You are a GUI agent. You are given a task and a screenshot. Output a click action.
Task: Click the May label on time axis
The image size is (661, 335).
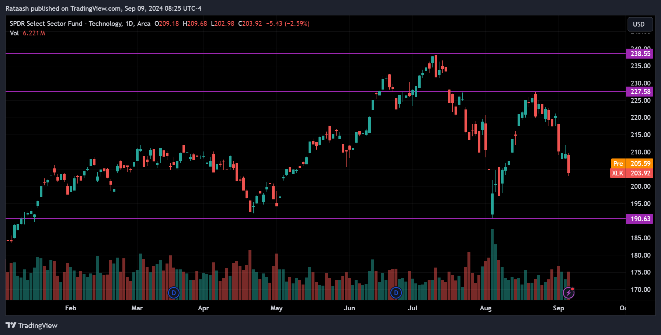[276, 308]
